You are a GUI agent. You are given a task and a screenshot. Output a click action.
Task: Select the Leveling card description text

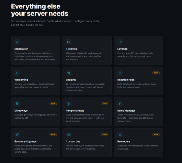[x=135, y=55]
